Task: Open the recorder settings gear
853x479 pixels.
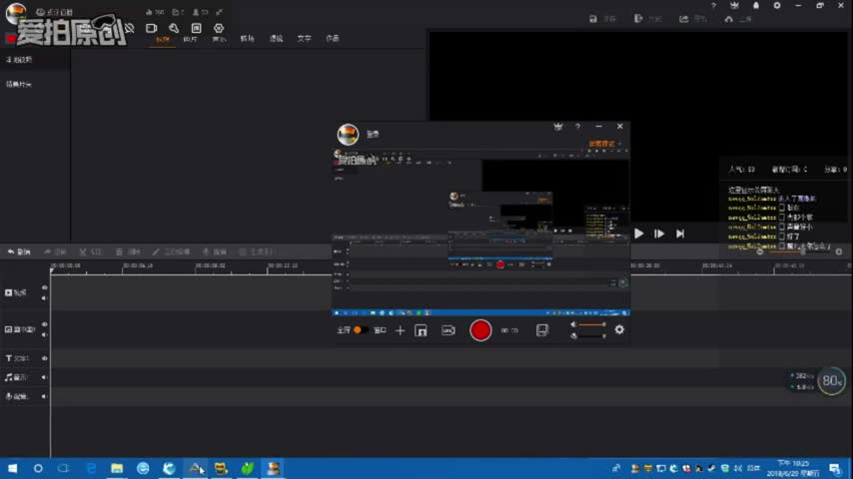Action: pyautogui.click(x=619, y=330)
